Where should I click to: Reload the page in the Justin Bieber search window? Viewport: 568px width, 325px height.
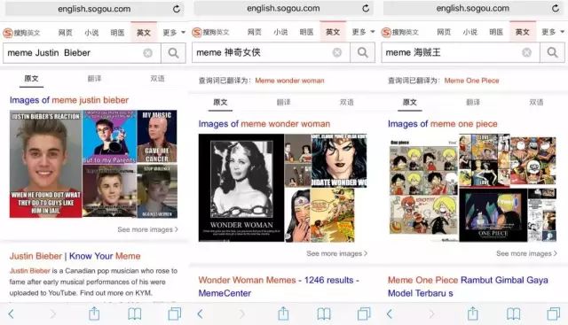click(x=177, y=9)
